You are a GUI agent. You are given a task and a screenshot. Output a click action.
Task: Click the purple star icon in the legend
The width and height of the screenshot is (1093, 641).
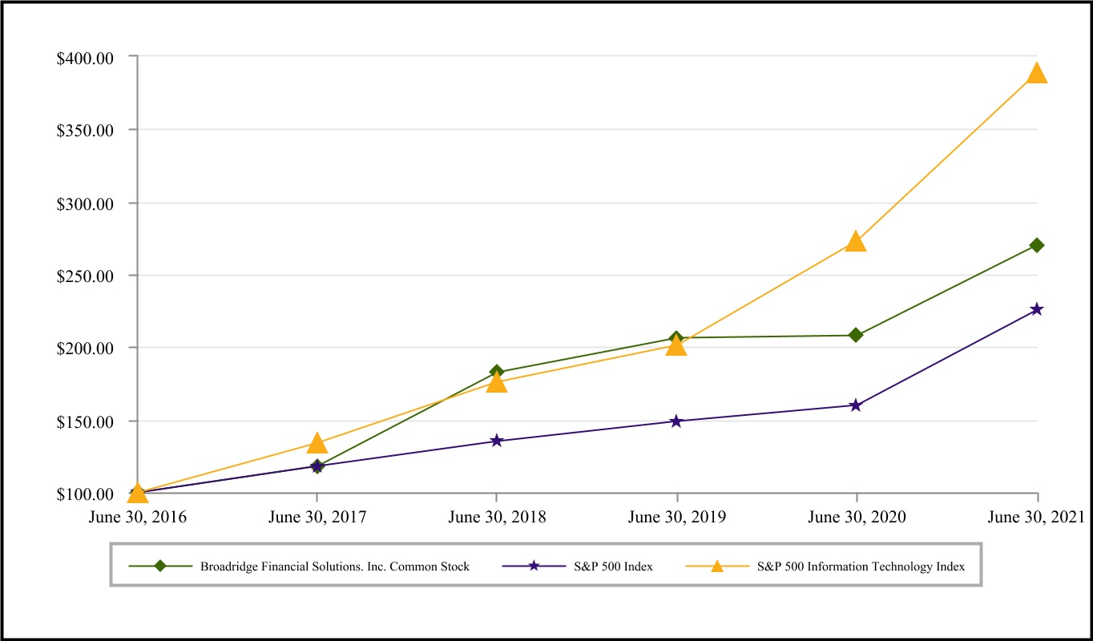pyautogui.click(x=534, y=566)
